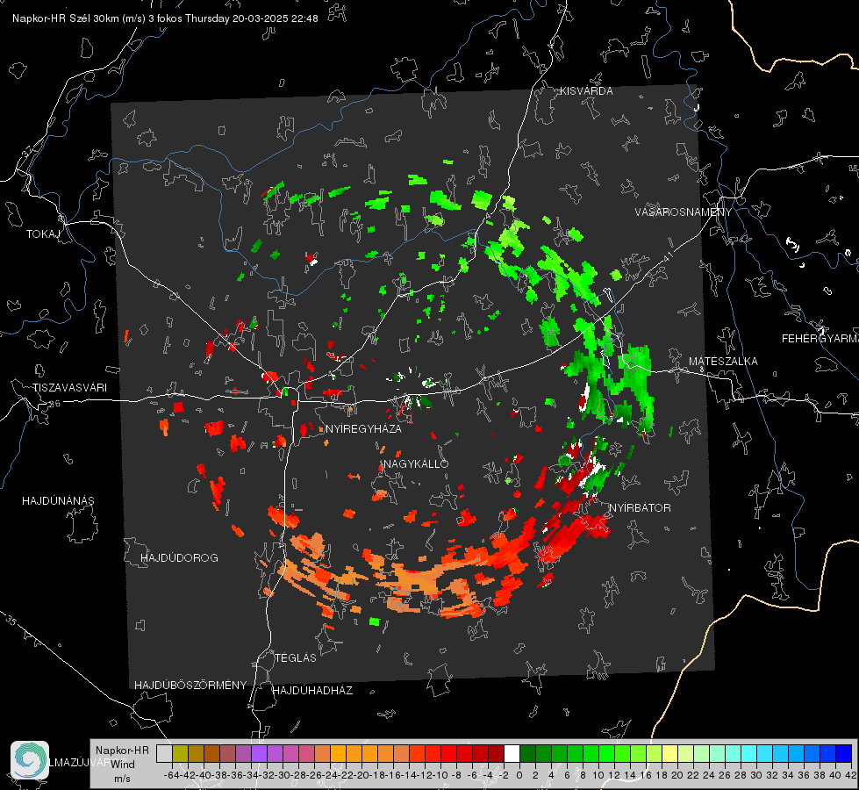The image size is (859, 790).
Task: Click the violet swatch between -34 and -32
Action: click(x=259, y=753)
